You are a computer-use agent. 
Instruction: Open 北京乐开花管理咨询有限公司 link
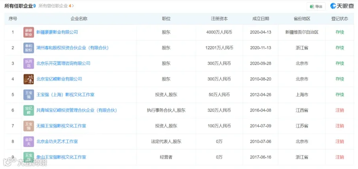(x=63, y=63)
